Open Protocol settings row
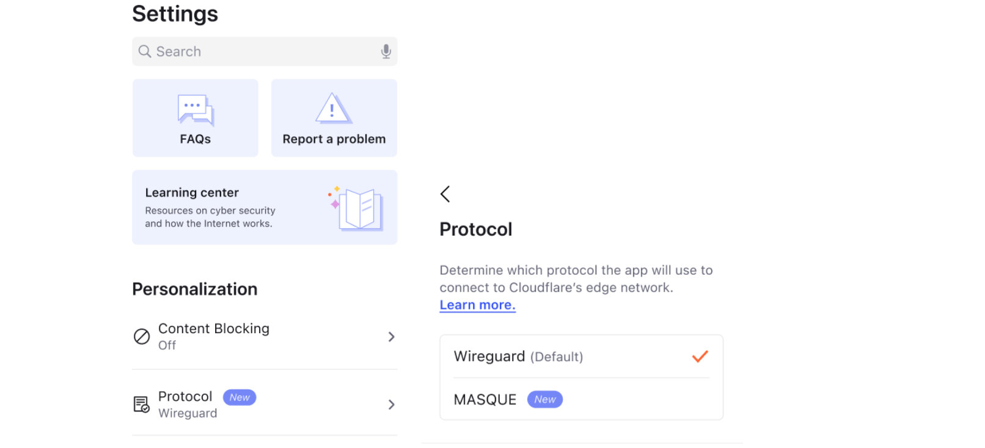Image resolution: width=985 pixels, height=448 pixels. 265,404
